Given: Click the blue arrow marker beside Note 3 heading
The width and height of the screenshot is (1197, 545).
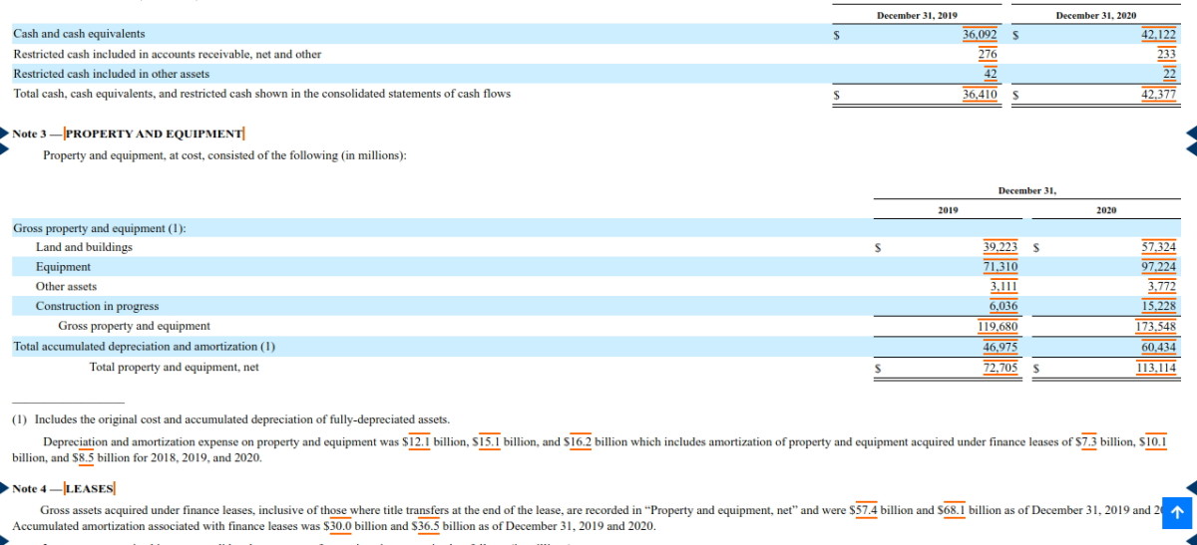Looking at the screenshot, I should click(x=5, y=133).
